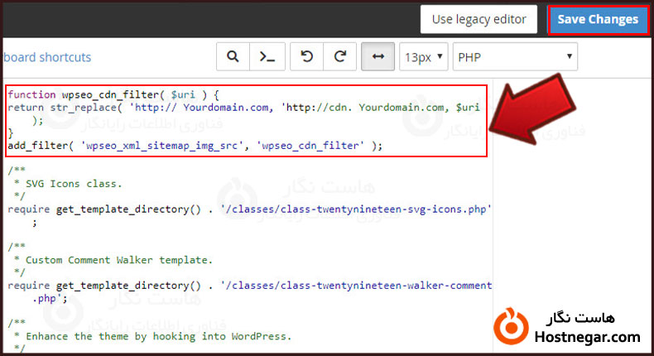Viewport: 654px width, 356px height.
Task: Open the editor search tool
Action: tap(233, 57)
